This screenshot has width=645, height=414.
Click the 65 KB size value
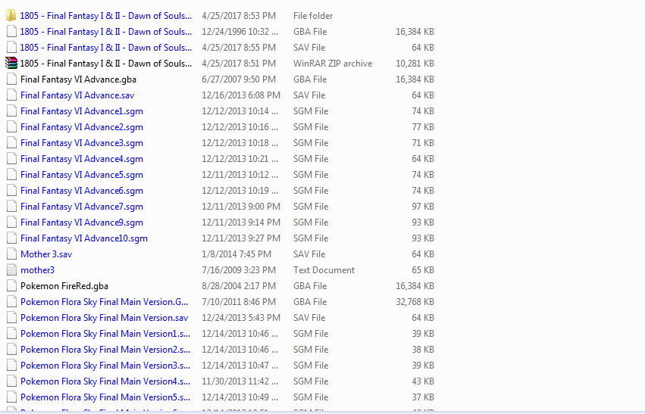point(423,270)
